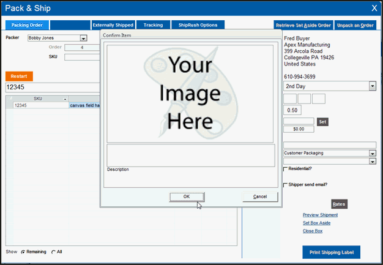
Task: Click the Preview Shipment link
Action: click(x=320, y=215)
